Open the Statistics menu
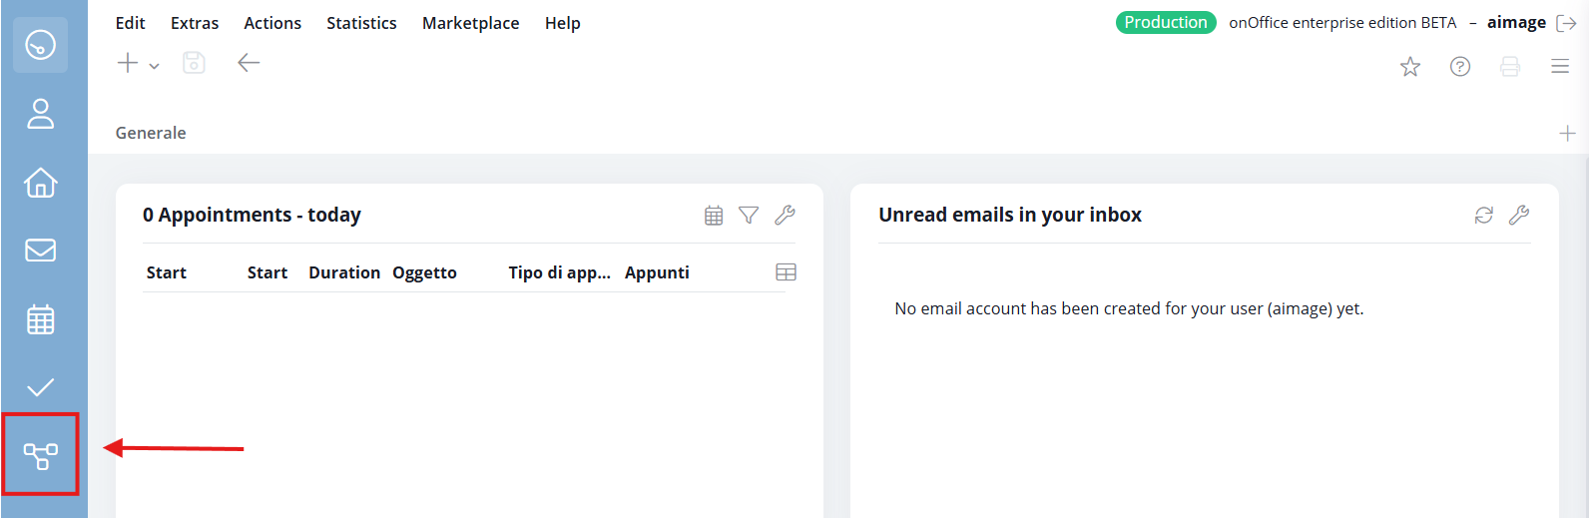The width and height of the screenshot is (1589, 518). click(361, 23)
